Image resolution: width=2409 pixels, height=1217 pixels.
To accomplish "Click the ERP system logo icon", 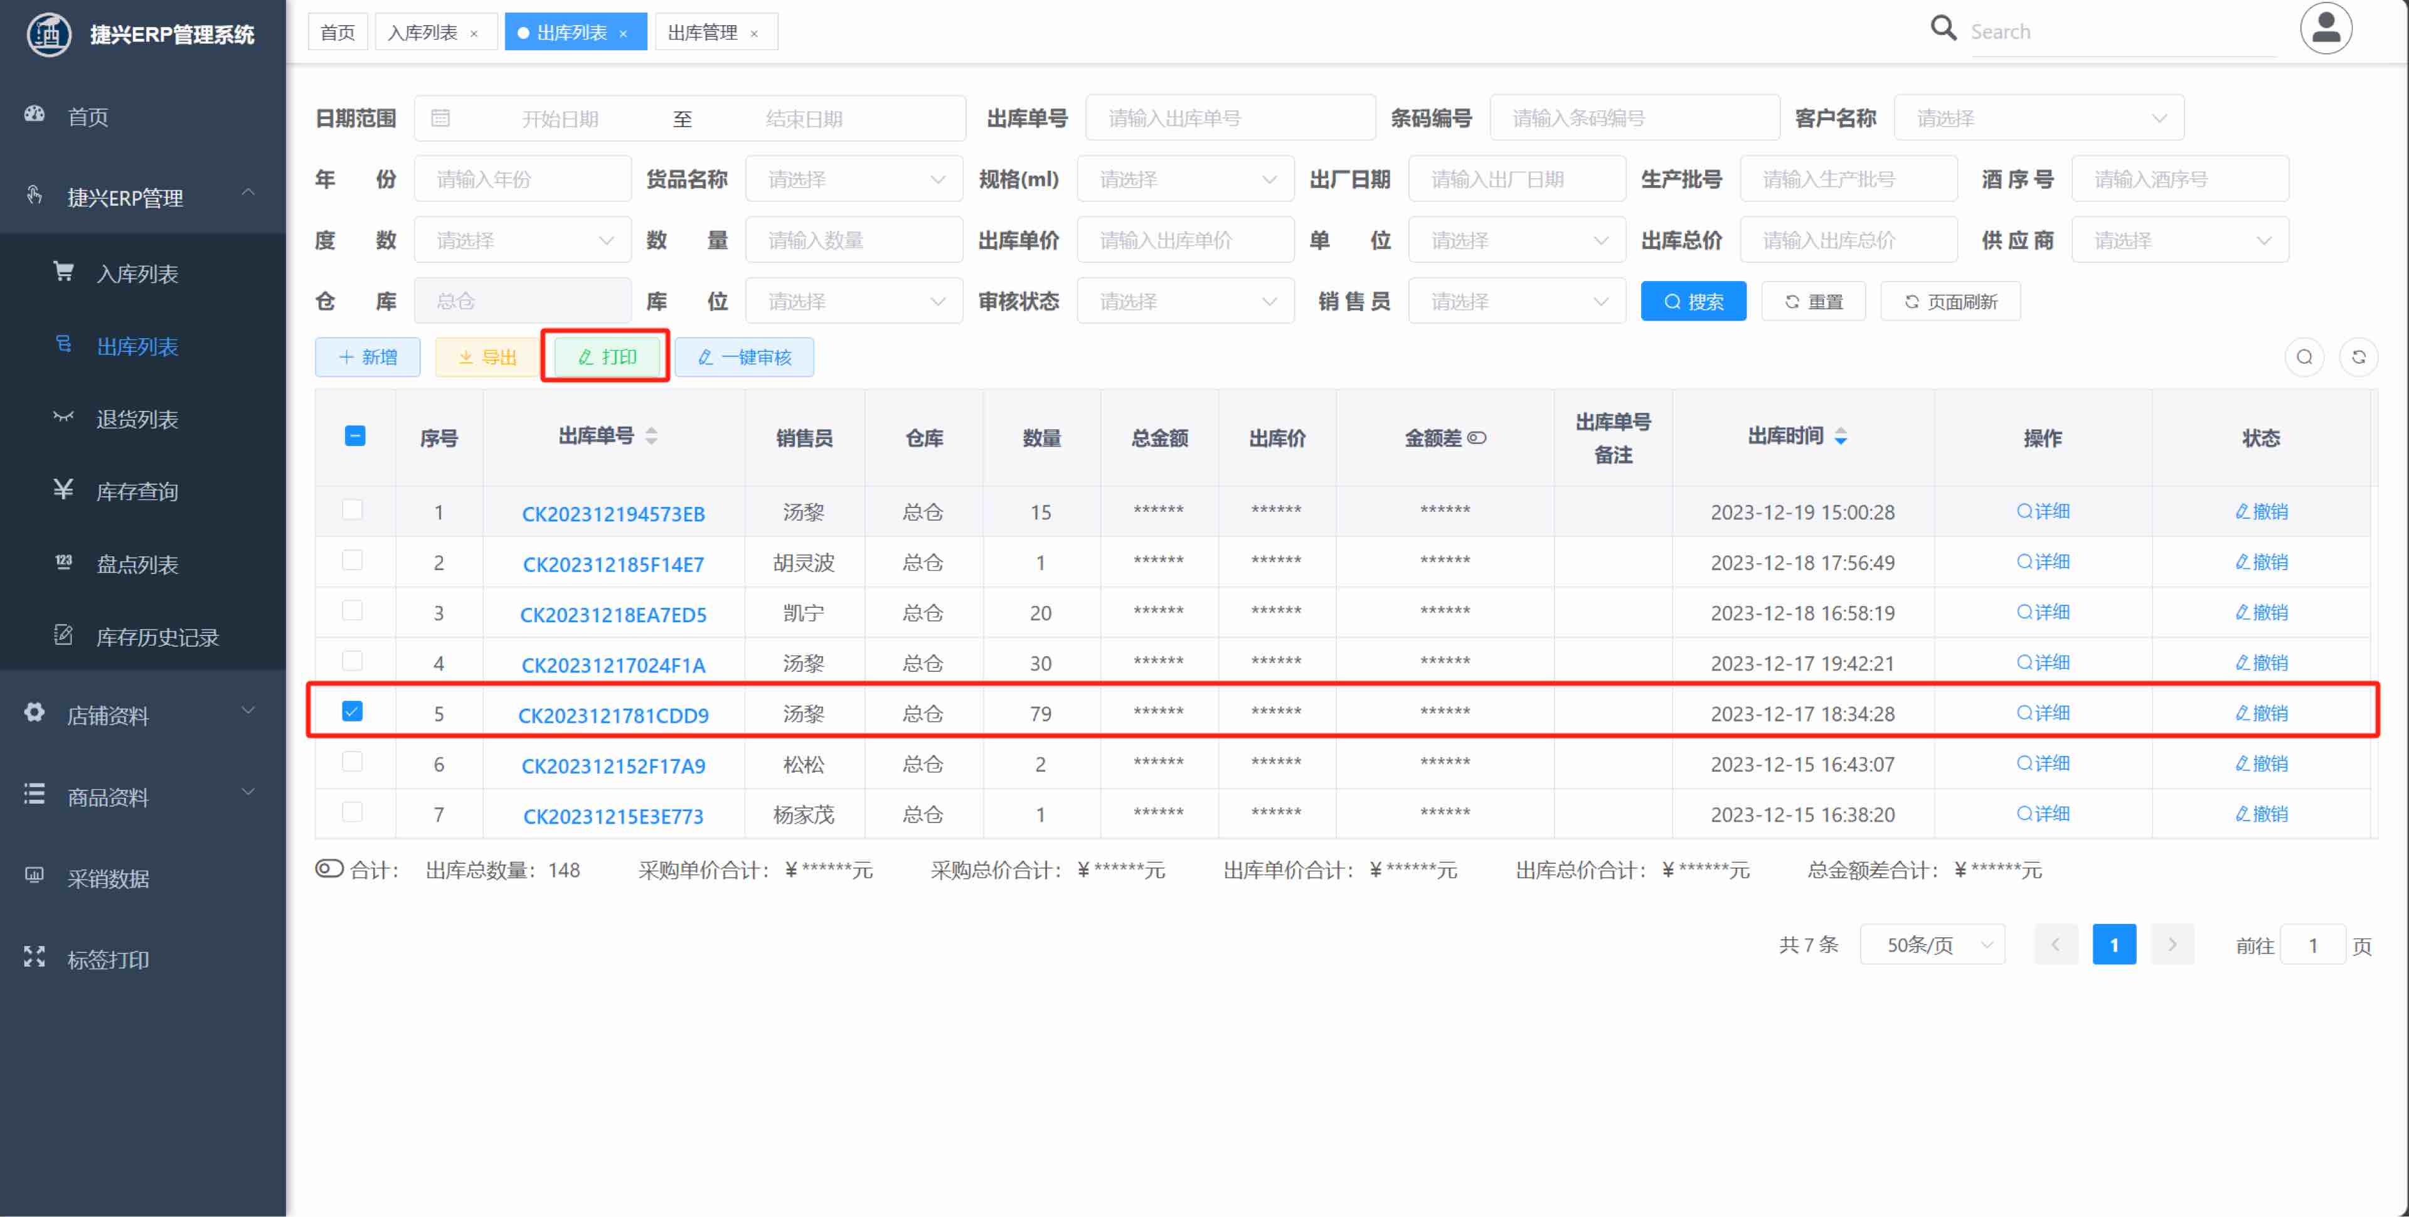I will coord(49,35).
